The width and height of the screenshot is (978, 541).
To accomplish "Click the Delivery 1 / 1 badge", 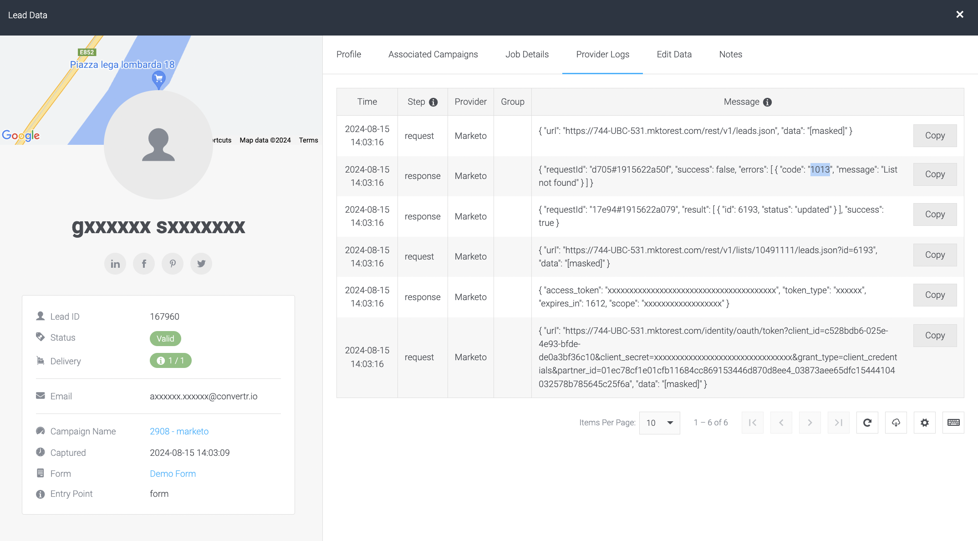I will pos(171,361).
